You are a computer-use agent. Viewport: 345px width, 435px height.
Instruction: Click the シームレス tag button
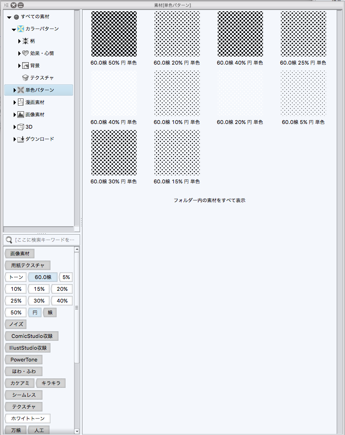pyautogui.click(x=24, y=395)
